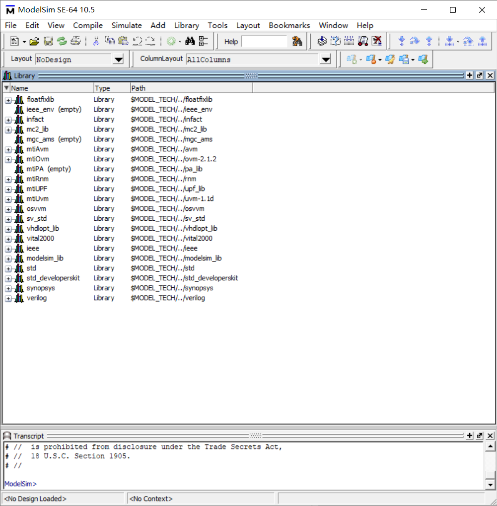Click the Print toolbar icon
Screen dimensions: 497x506
[75, 41]
